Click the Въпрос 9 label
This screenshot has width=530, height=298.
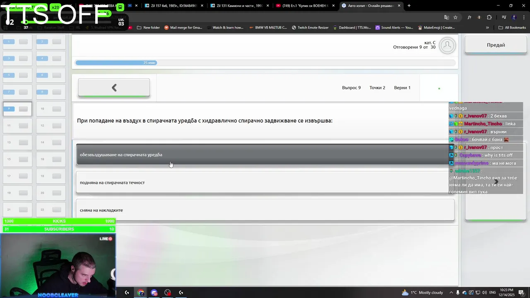point(351,88)
